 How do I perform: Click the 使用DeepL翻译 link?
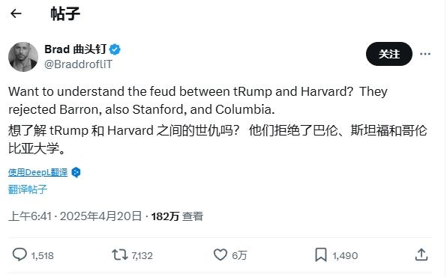[x=38, y=172]
